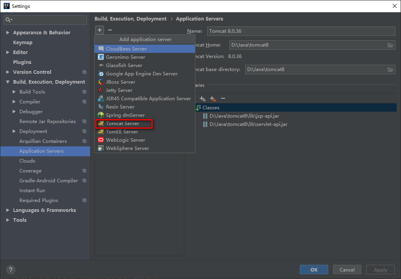
Task: Select Application Servers in tree
Action: pos(45,151)
